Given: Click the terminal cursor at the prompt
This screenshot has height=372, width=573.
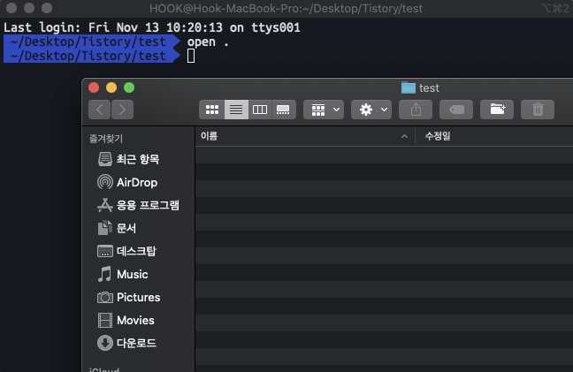Looking at the screenshot, I should (191, 56).
